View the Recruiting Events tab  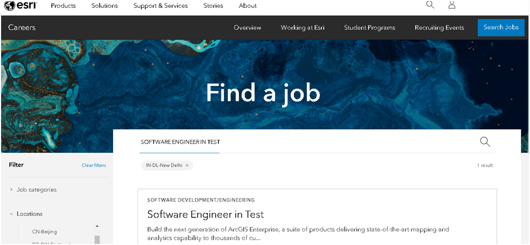439,28
